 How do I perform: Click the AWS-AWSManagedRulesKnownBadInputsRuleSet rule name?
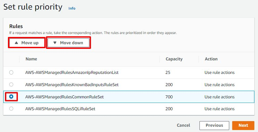coord(72,84)
